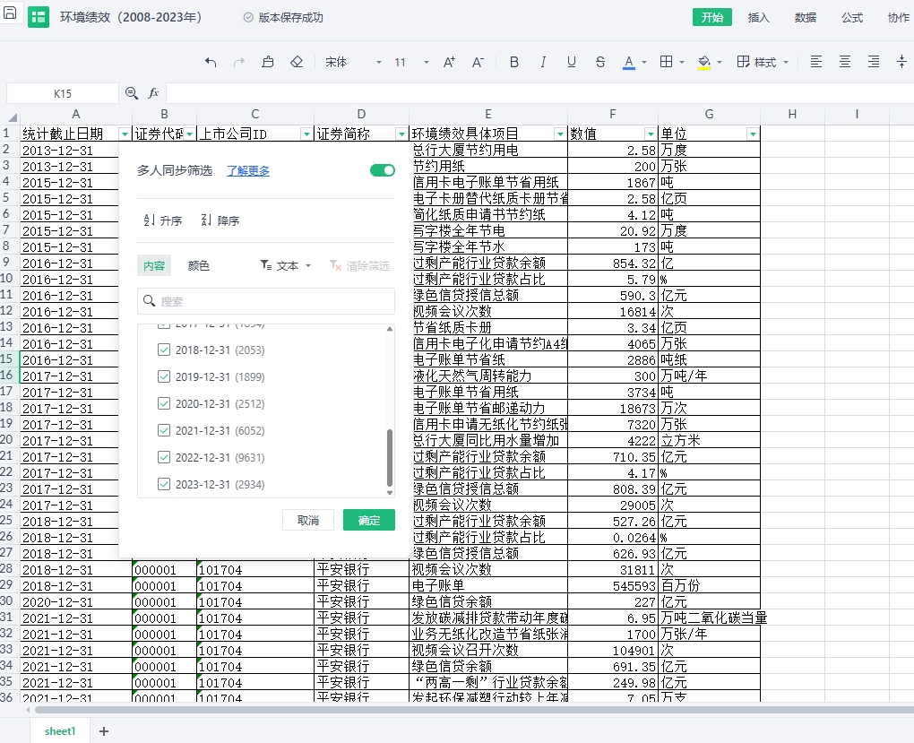Viewport: 914px width, 743px height.
Task: Click the yellow fill color bar
Action: 704,68
